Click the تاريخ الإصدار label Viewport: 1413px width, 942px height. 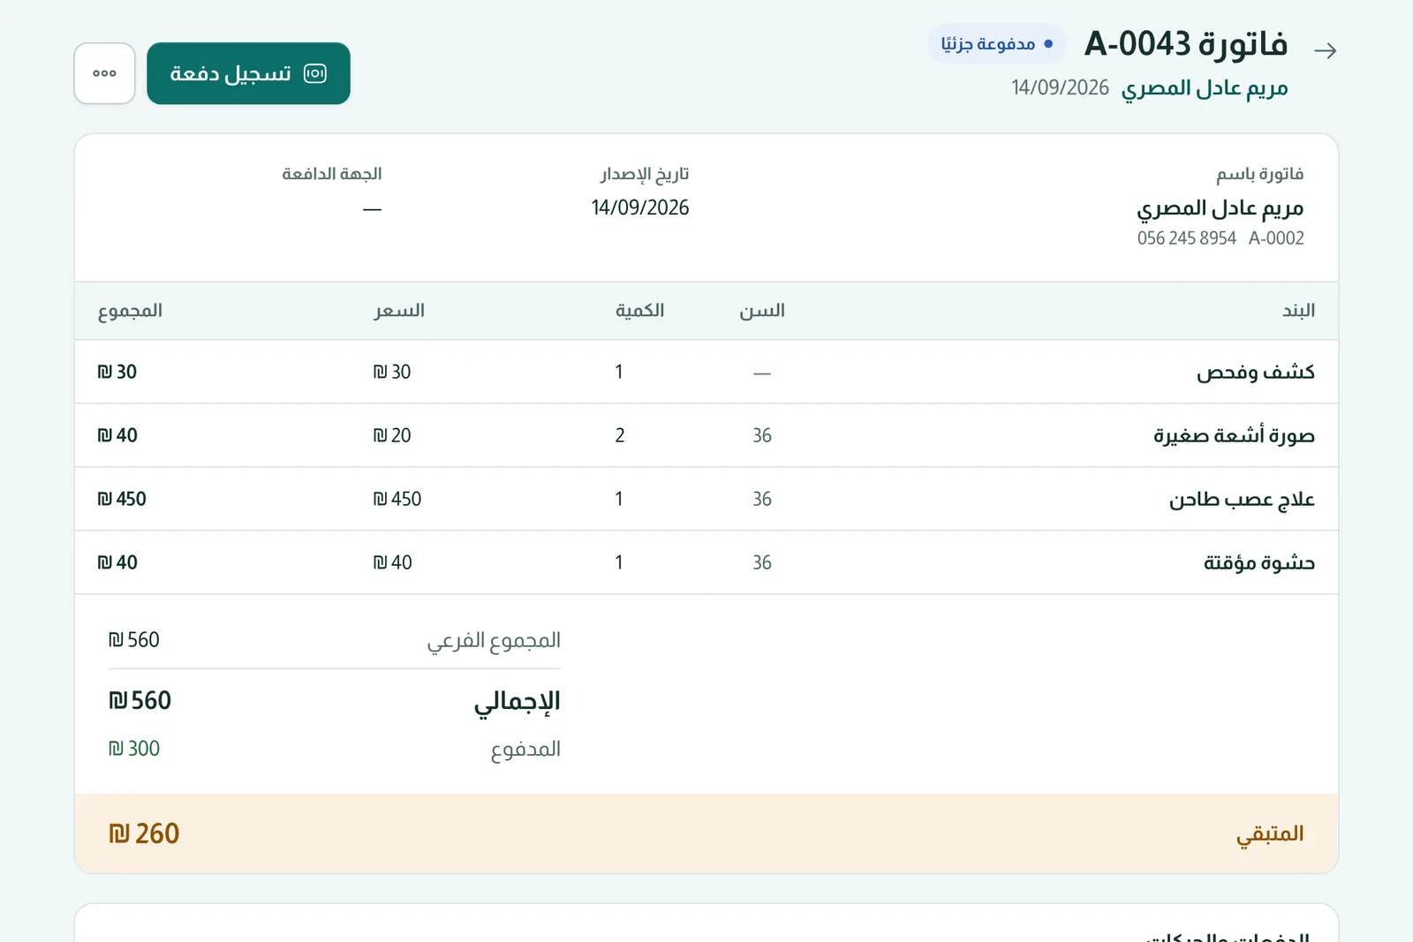pyautogui.click(x=645, y=174)
